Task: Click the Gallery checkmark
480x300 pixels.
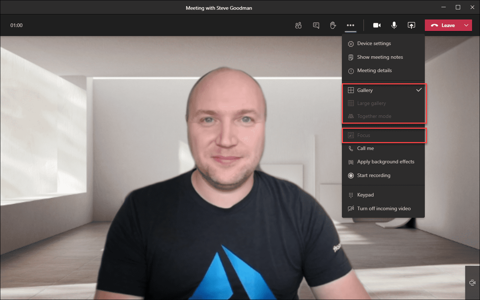Action: pos(419,90)
